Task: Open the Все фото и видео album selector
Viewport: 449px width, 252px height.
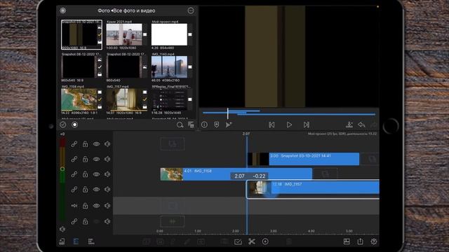Action: point(134,10)
